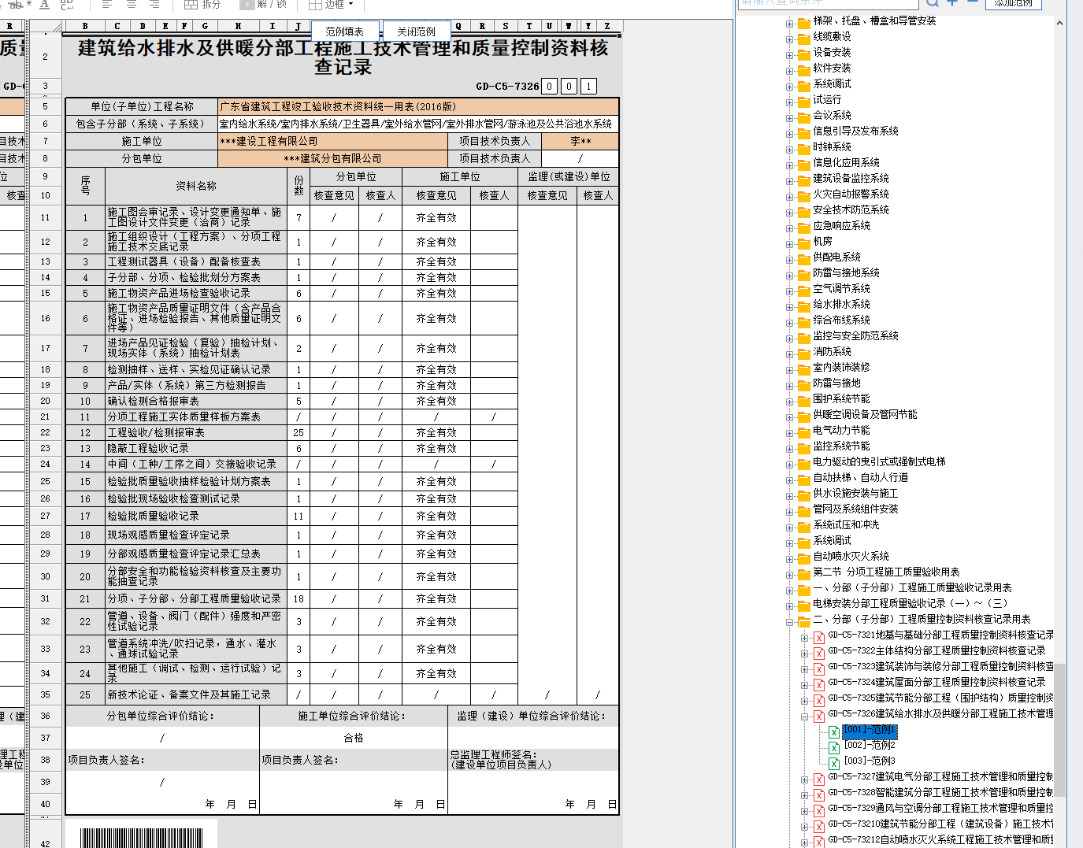The width and height of the screenshot is (1083, 848).
Task: Select GD-C5-7329通风与空调分部 item
Action: [x=940, y=808]
